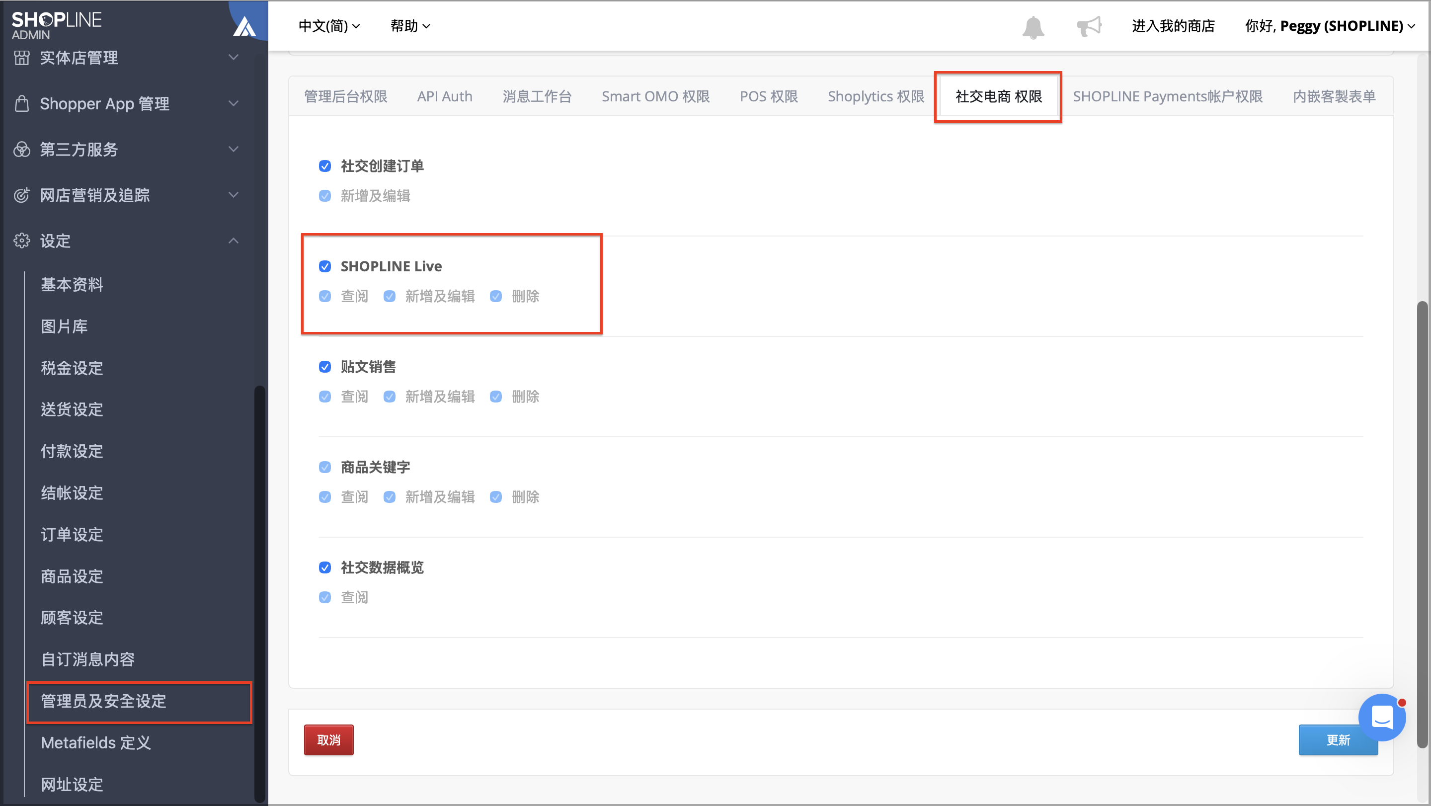Click the 设定 gear icon
1431x806 pixels.
click(x=22, y=241)
